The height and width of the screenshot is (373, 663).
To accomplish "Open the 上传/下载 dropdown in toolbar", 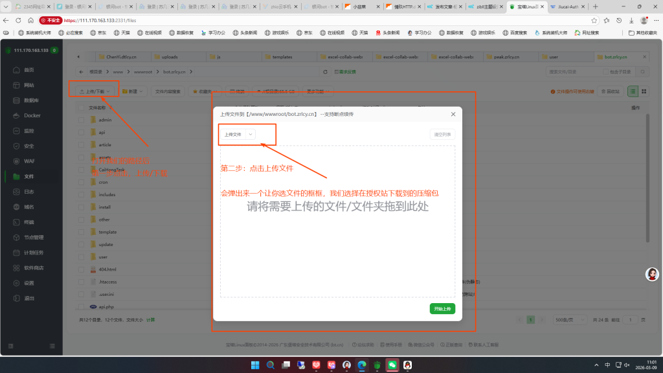I will coord(94,92).
